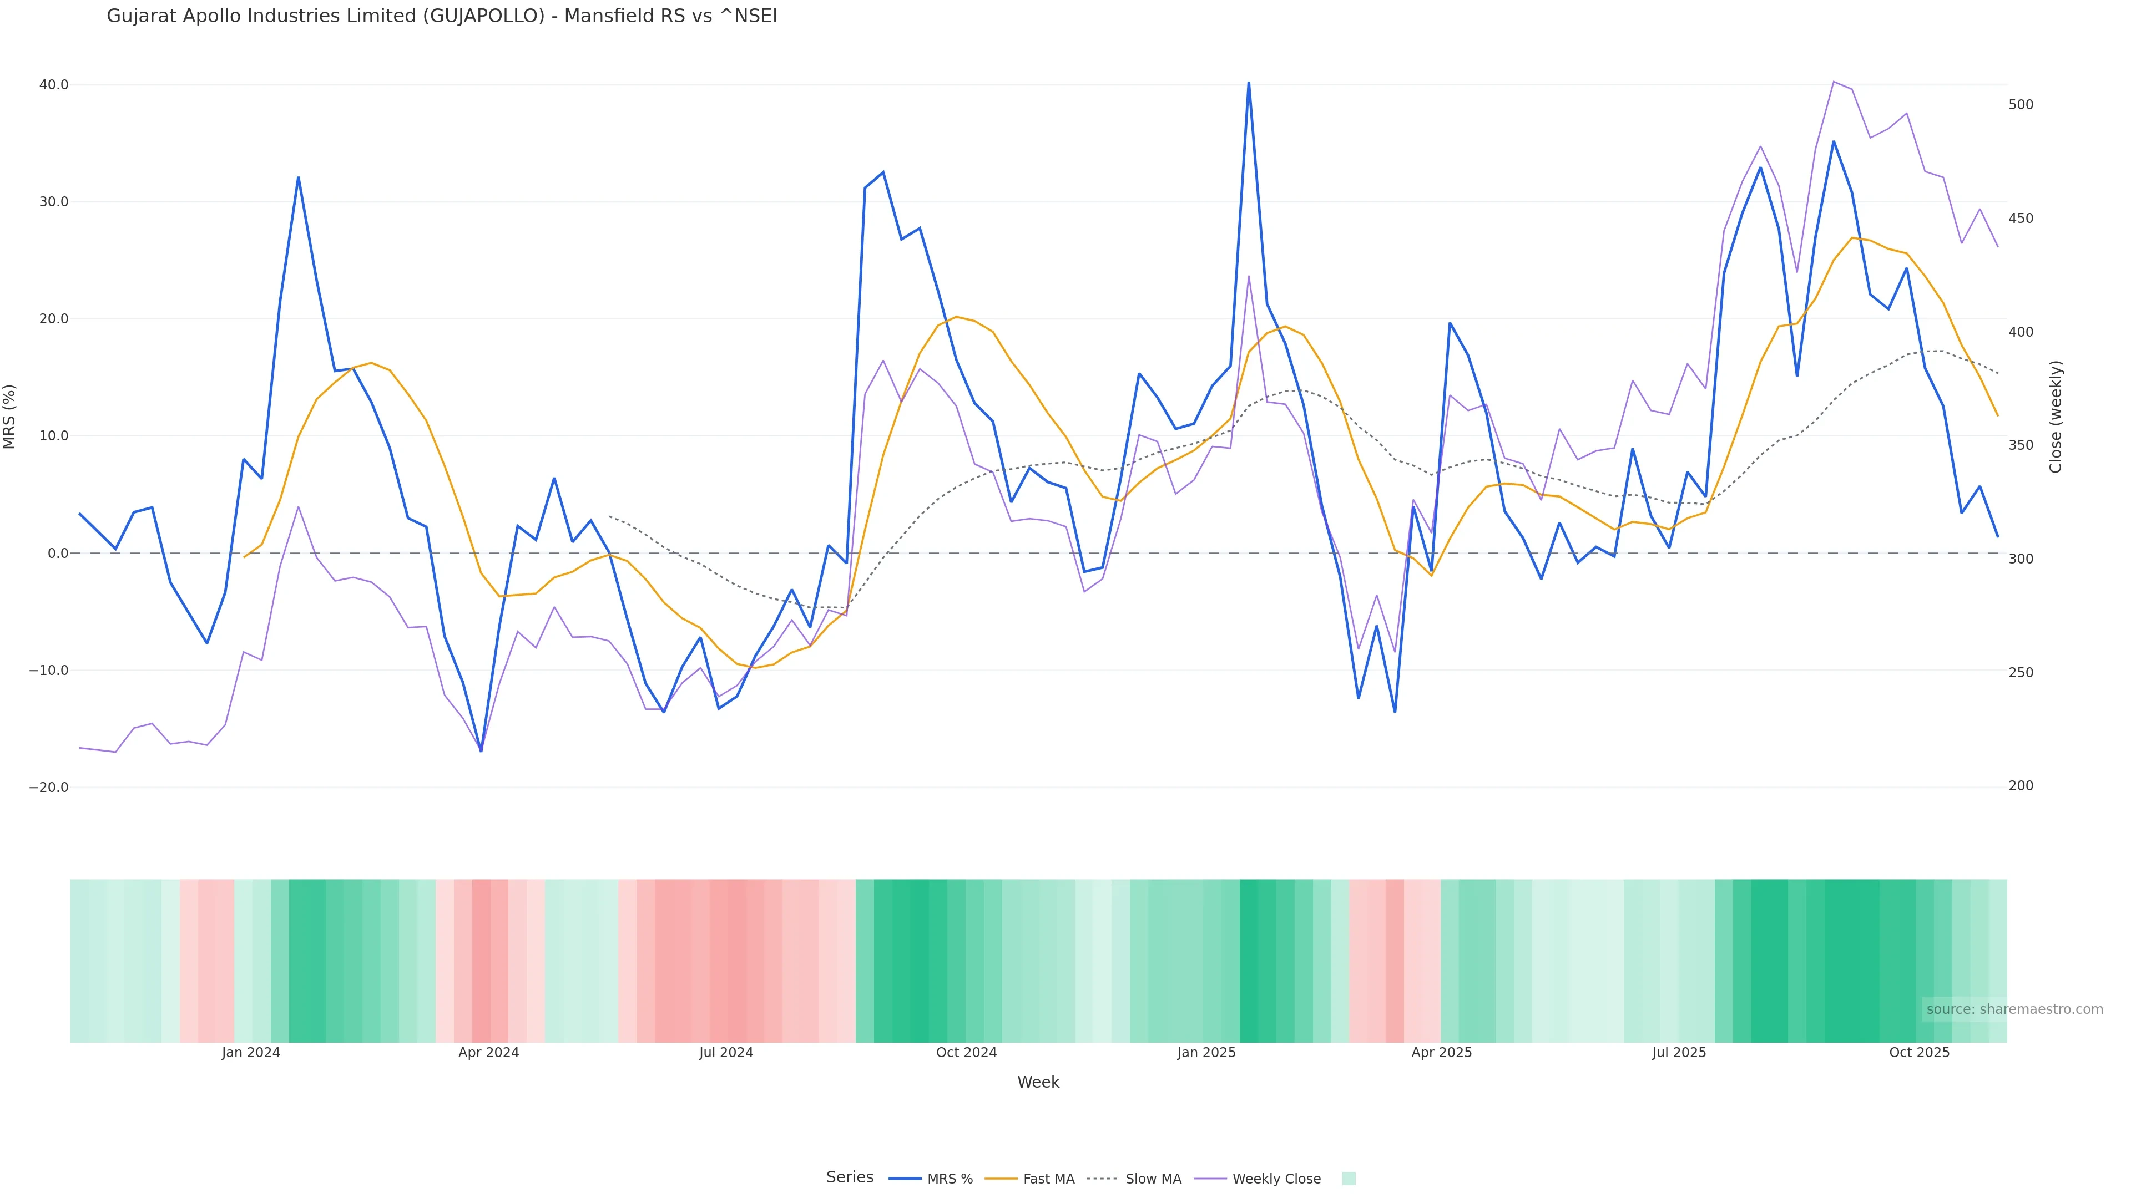Click the blue MRS % legend line
The image size is (2131, 1198).
904,1179
